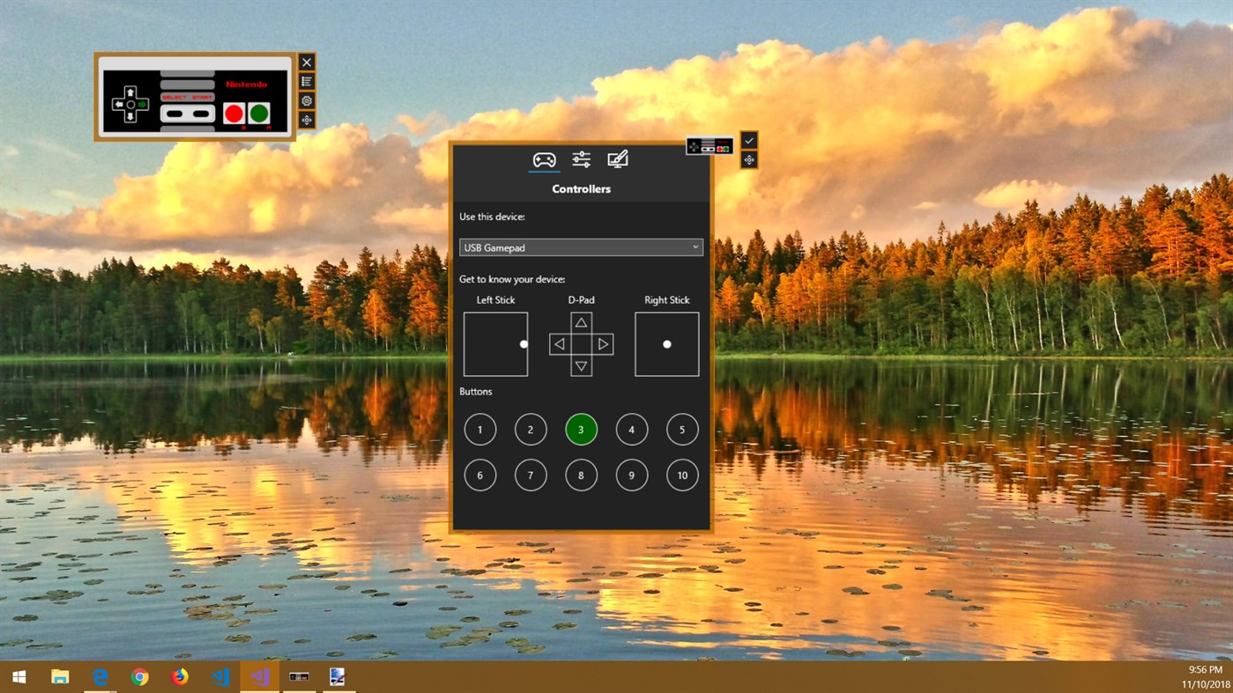This screenshot has width=1233, height=693.
Task: Click the move handle icon on the overlay
Action: pos(306,119)
